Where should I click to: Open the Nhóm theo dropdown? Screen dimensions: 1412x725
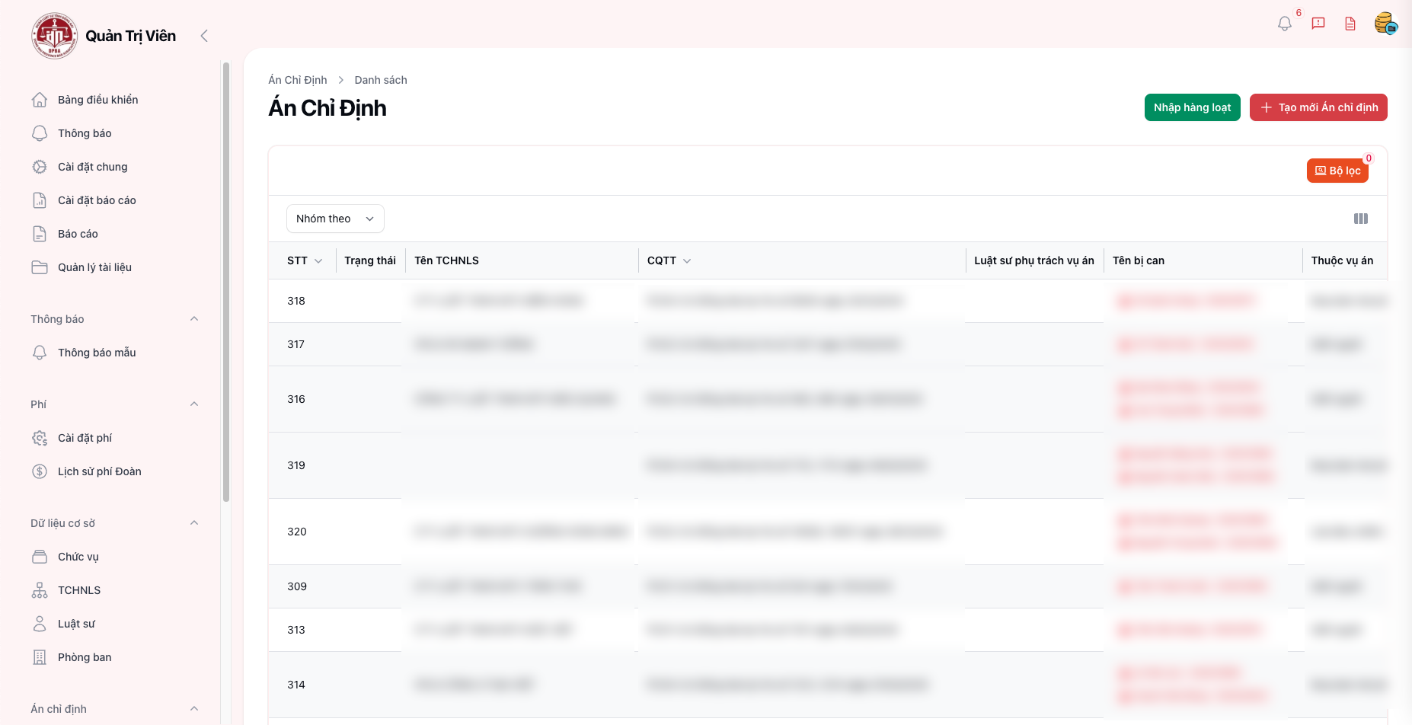[x=335, y=219]
